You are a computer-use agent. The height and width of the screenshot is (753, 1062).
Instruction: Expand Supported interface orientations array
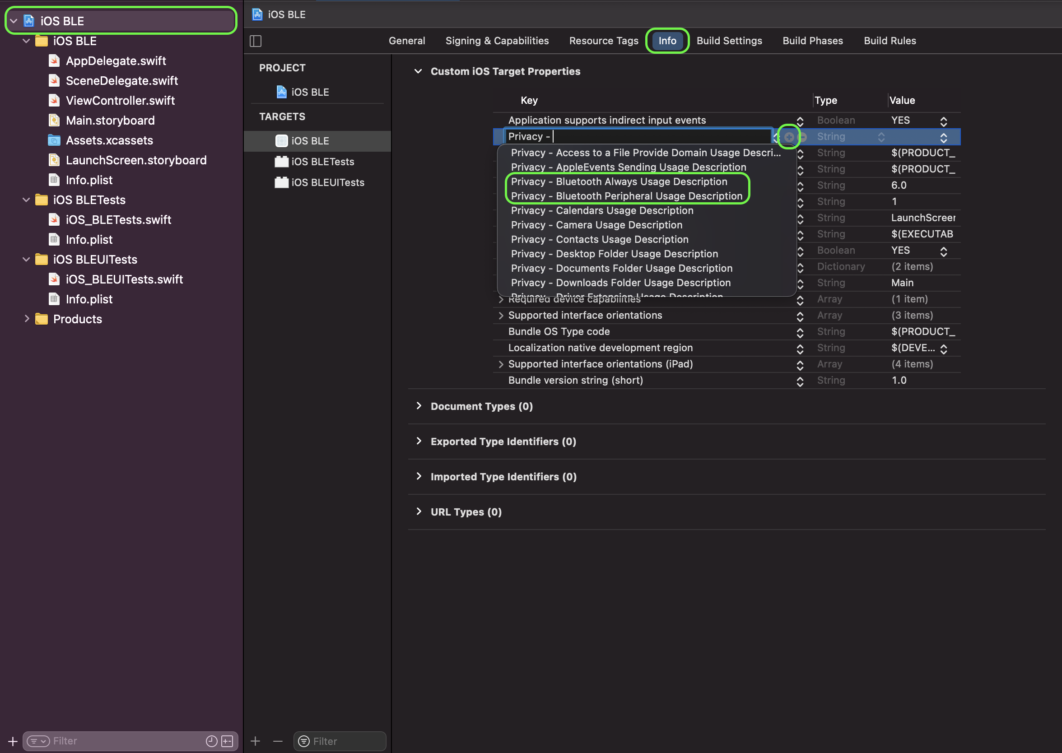pos(501,315)
